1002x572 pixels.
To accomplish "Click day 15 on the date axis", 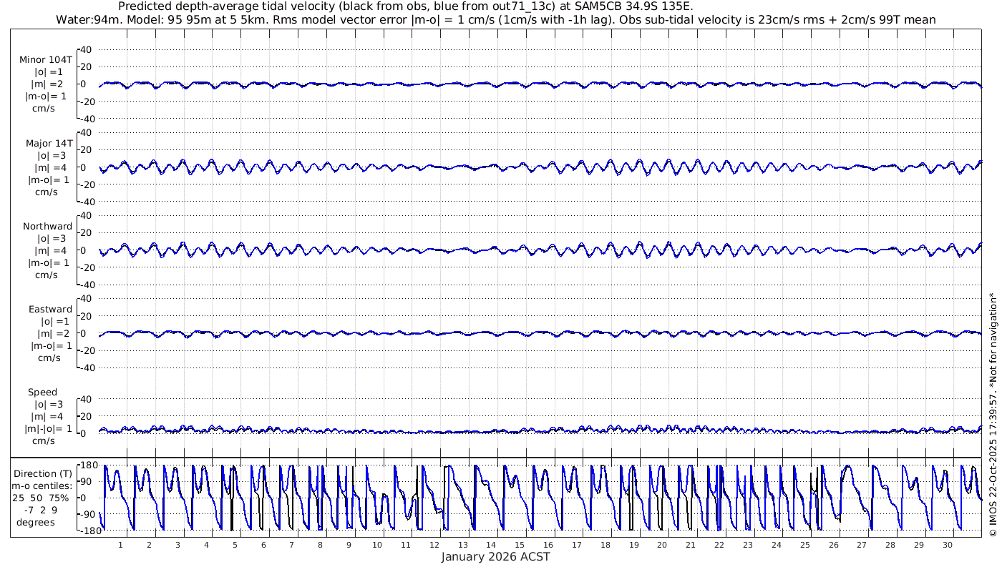I will [x=520, y=545].
